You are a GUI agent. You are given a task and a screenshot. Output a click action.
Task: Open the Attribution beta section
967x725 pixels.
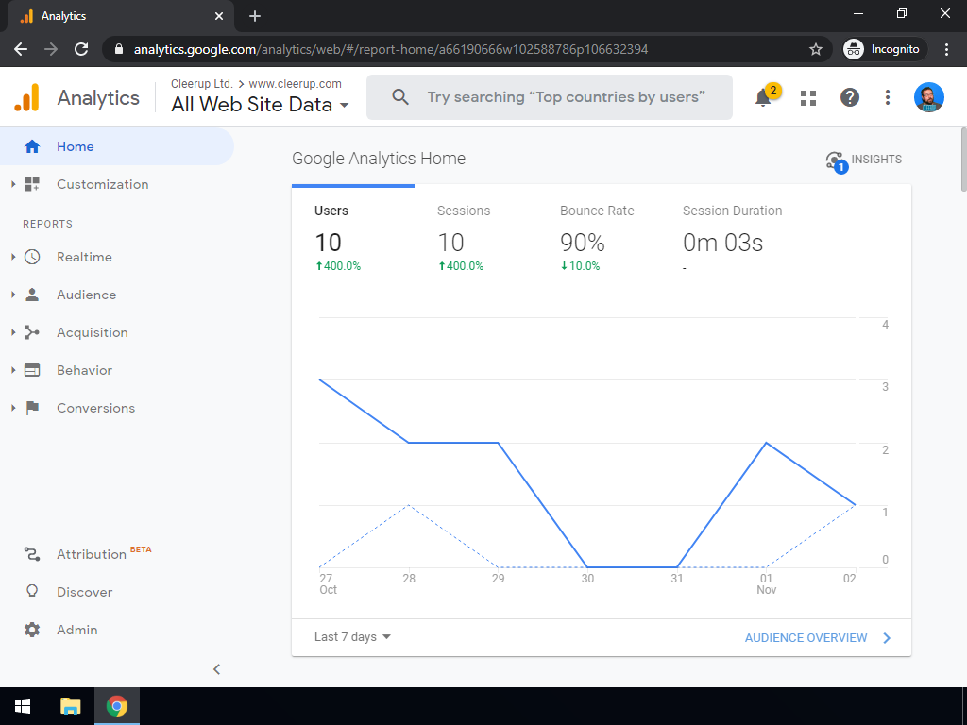point(90,554)
